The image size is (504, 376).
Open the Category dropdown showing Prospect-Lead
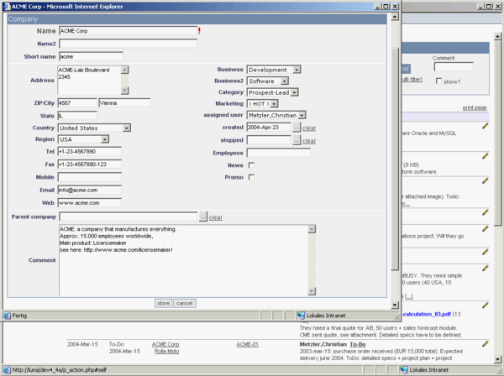273,92
